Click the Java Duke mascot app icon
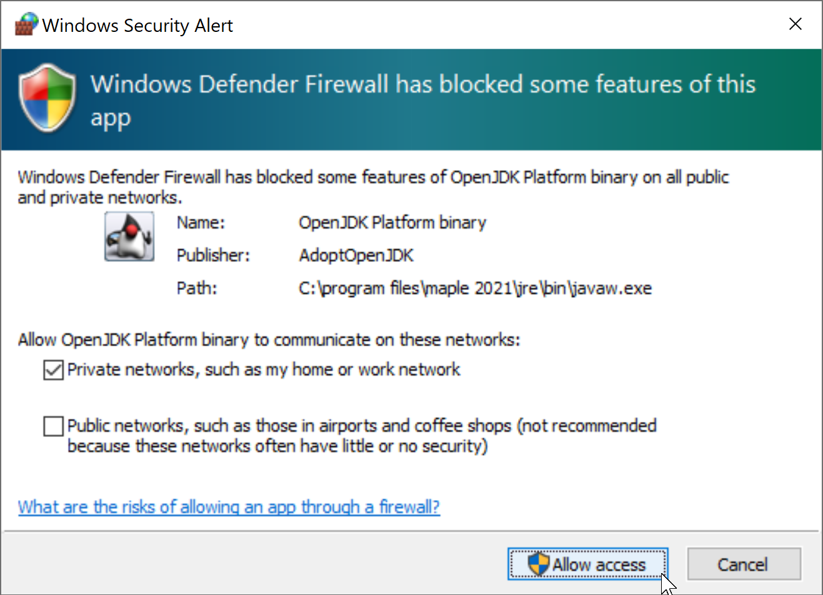 click(129, 236)
